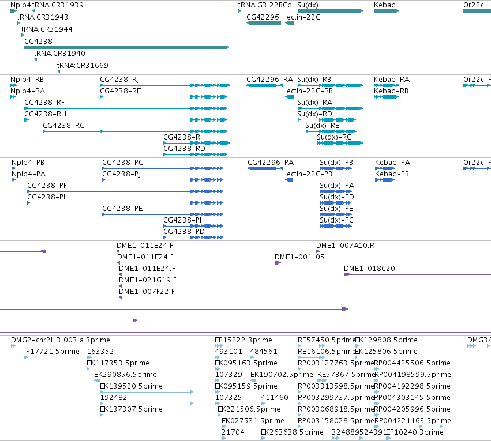Click the lectin-22C-RB transcript label

pos(309,91)
